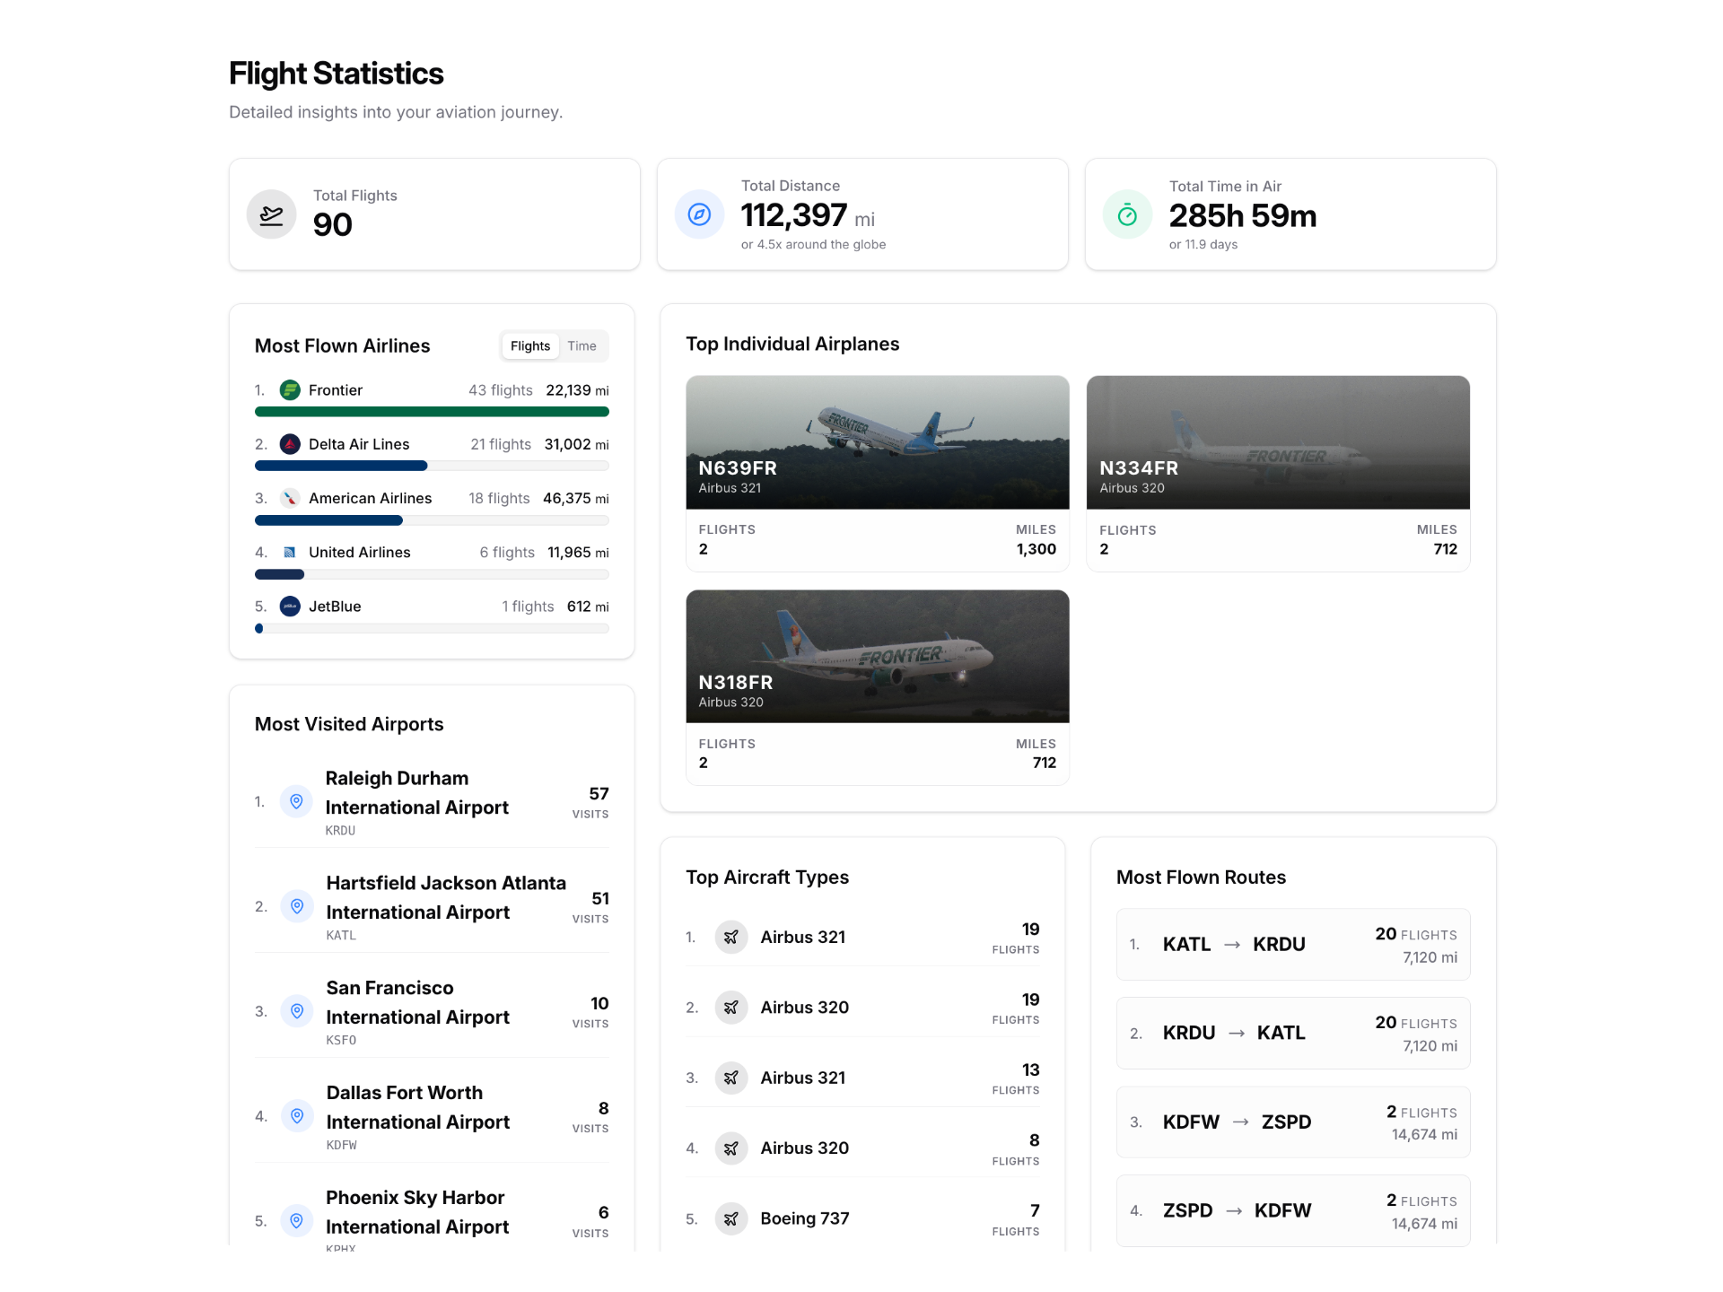Open the KRDU to KATL route card

1293,1034
